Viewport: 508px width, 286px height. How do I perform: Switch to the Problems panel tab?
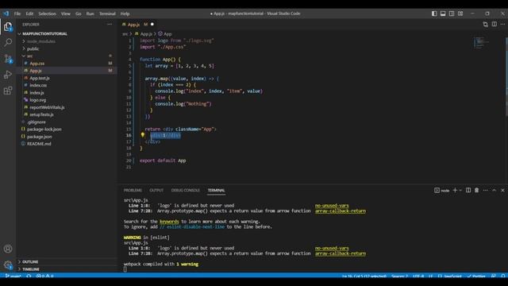pos(133,191)
